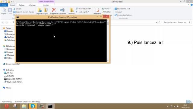Click cmd window scrollbar down arrow

click(108, 61)
